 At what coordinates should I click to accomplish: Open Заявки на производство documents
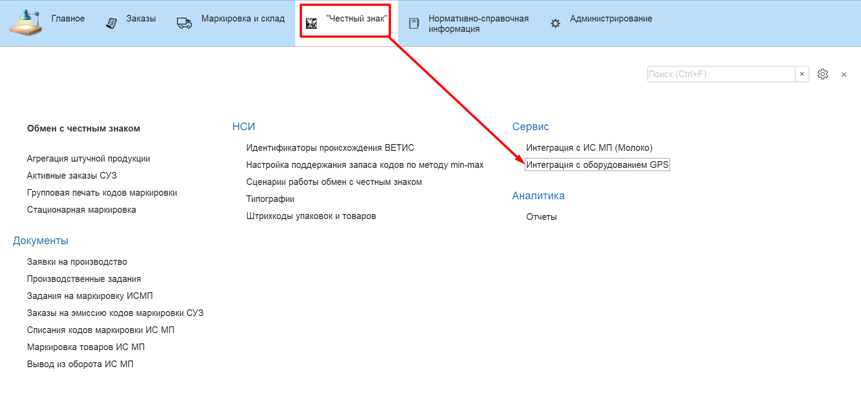[77, 262]
